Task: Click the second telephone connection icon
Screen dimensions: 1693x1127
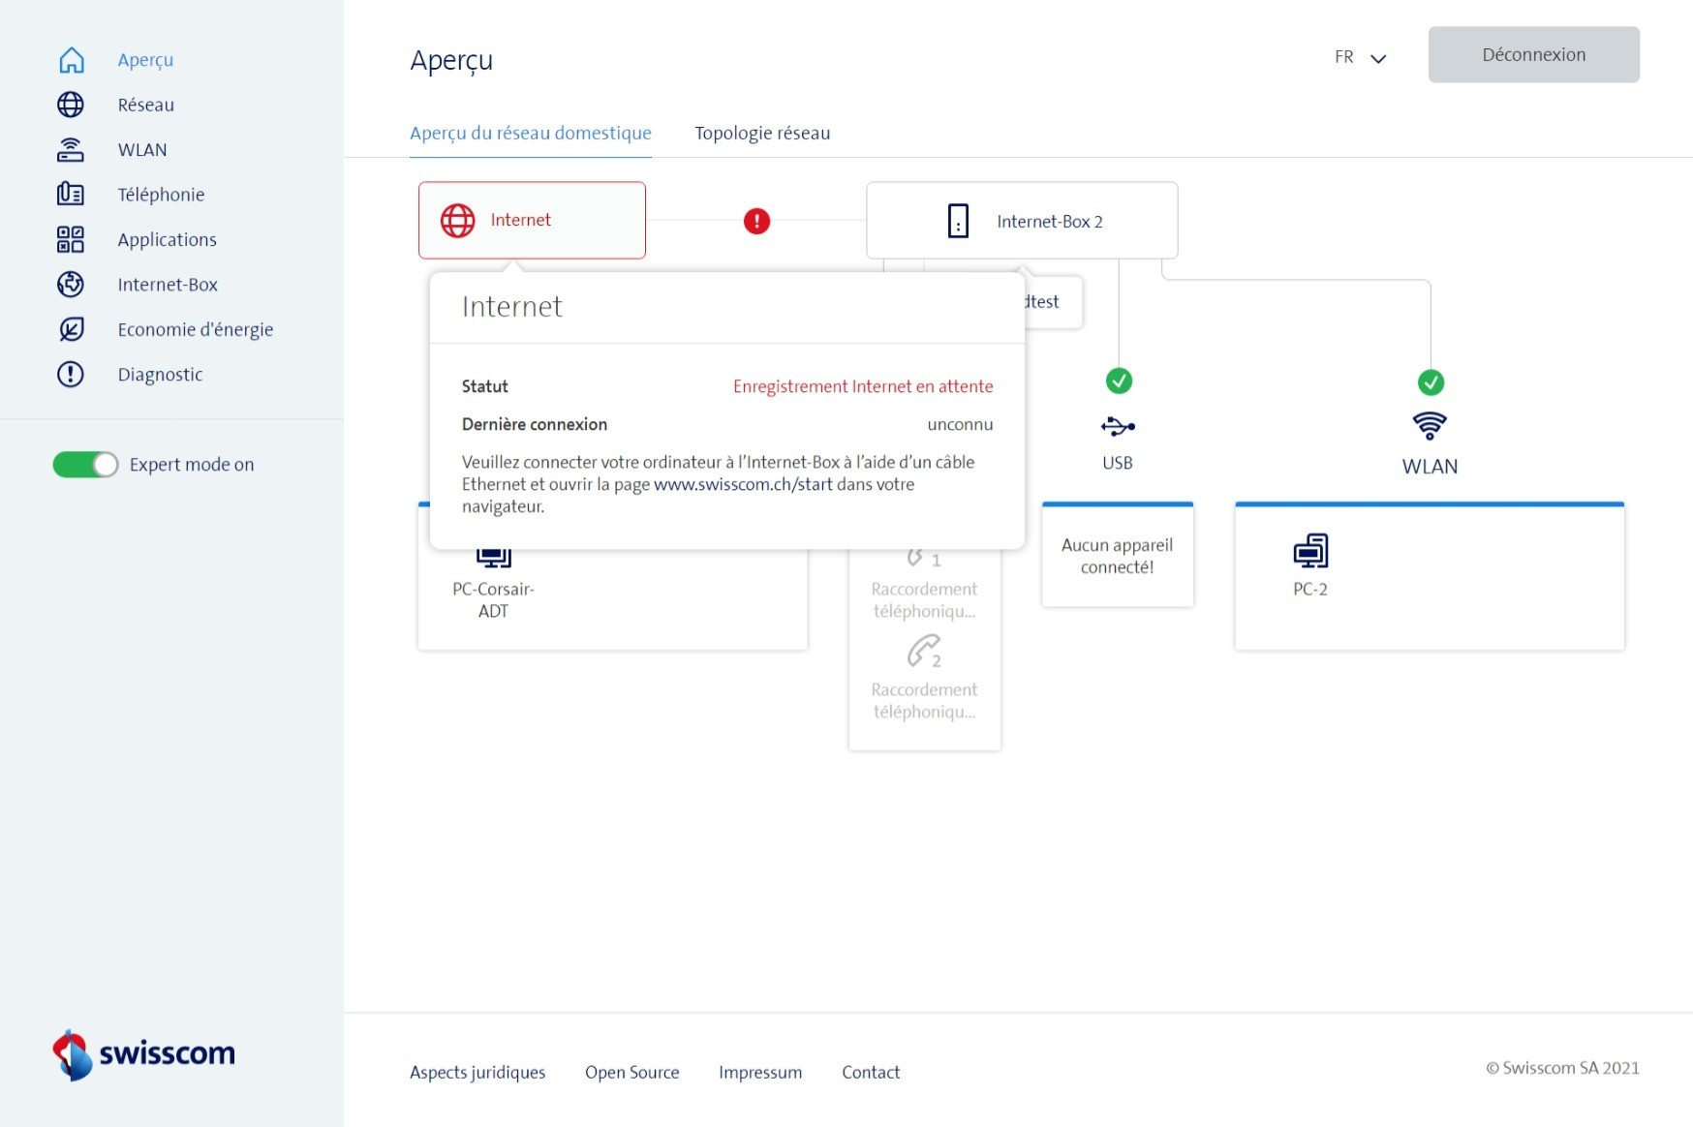Action: [x=924, y=652]
